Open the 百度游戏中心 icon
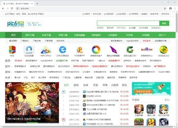Viewport: 178px width, 128px height. tap(147, 49)
